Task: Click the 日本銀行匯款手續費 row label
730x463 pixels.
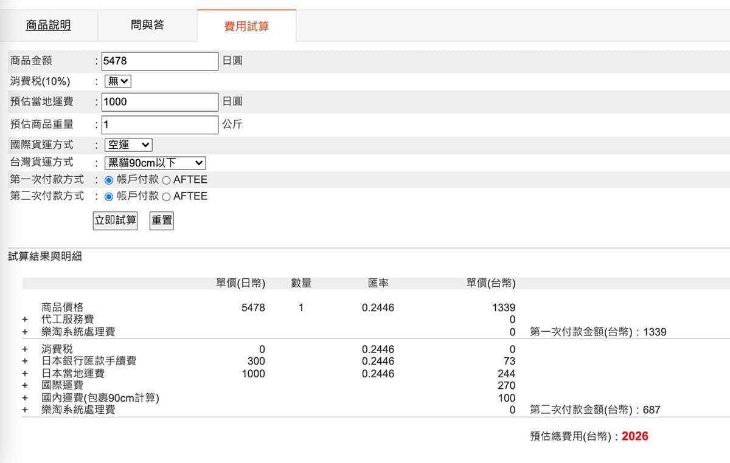Action: click(x=89, y=362)
